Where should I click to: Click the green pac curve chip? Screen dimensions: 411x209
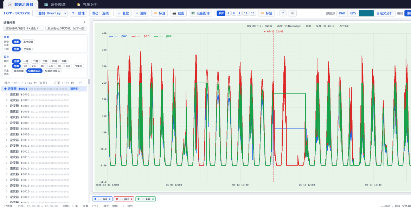pos(146,199)
